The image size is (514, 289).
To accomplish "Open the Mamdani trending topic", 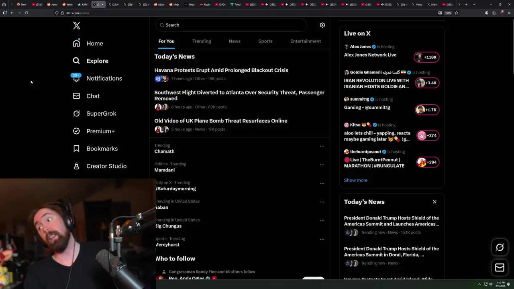I will tap(165, 170).
